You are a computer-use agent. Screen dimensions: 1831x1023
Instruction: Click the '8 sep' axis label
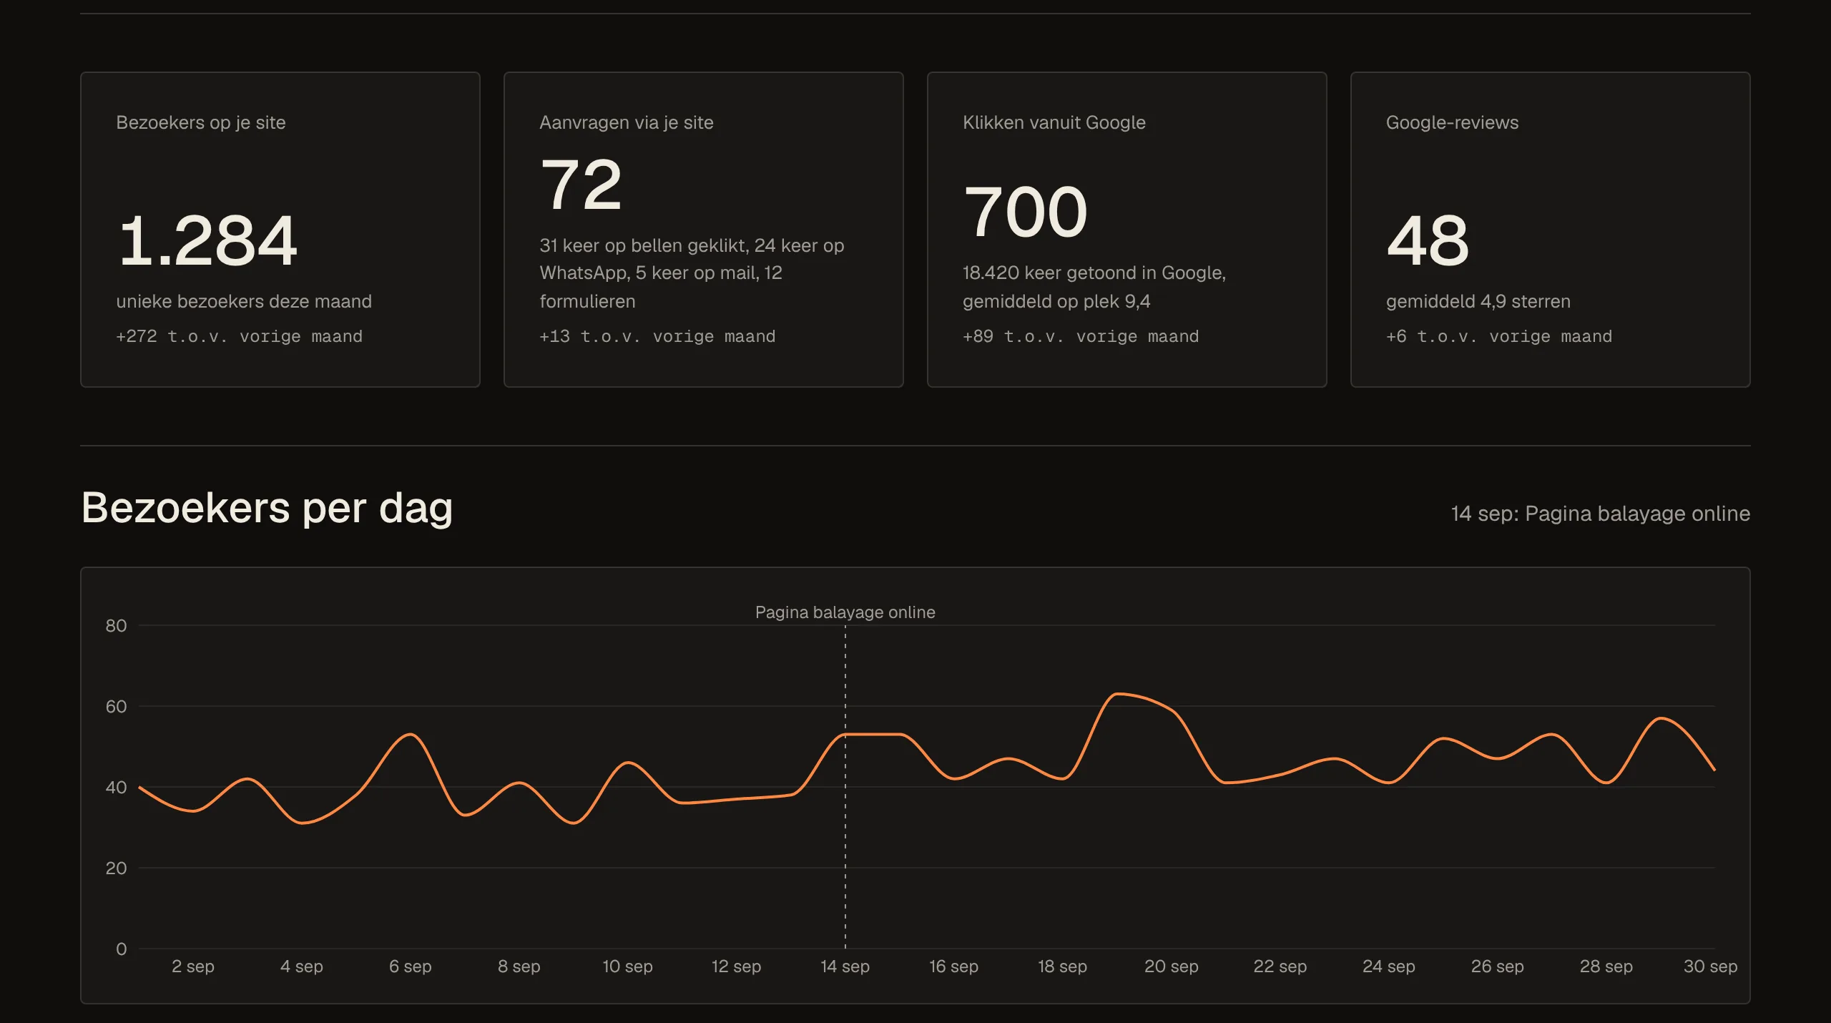519,966
